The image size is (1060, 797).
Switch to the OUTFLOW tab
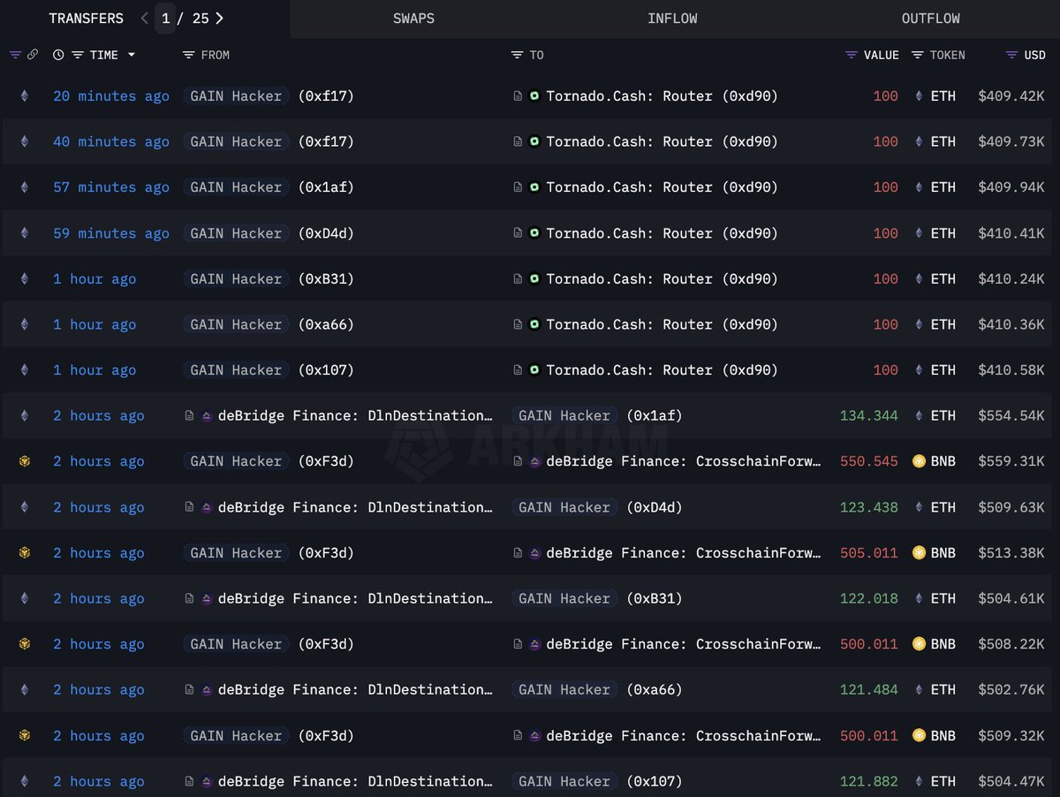[930, 19]
